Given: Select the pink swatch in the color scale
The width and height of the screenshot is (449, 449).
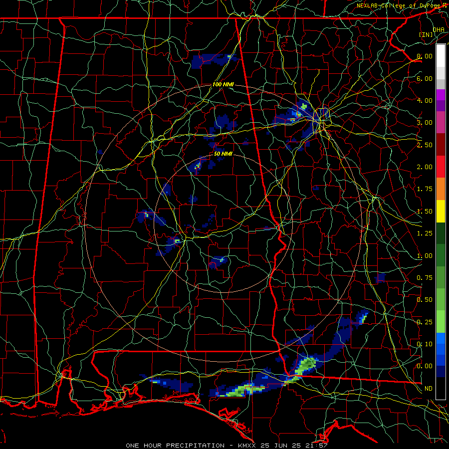Looking at the screenshot, I should coord(441,122).
